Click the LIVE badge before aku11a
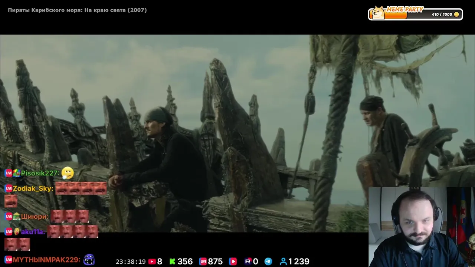This screenshot has height=267, width=475. pos(8,232)
